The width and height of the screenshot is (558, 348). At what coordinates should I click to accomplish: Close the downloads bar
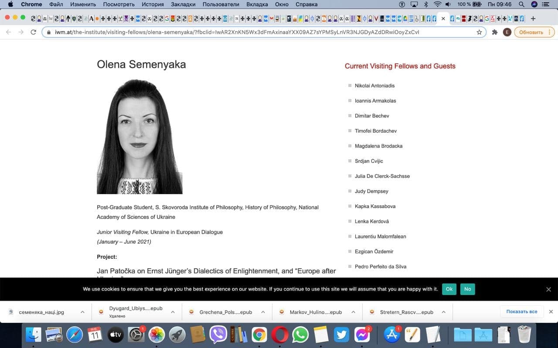point(551,311)
